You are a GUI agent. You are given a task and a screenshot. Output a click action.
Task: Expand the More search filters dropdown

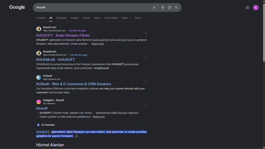coord(126,18)
